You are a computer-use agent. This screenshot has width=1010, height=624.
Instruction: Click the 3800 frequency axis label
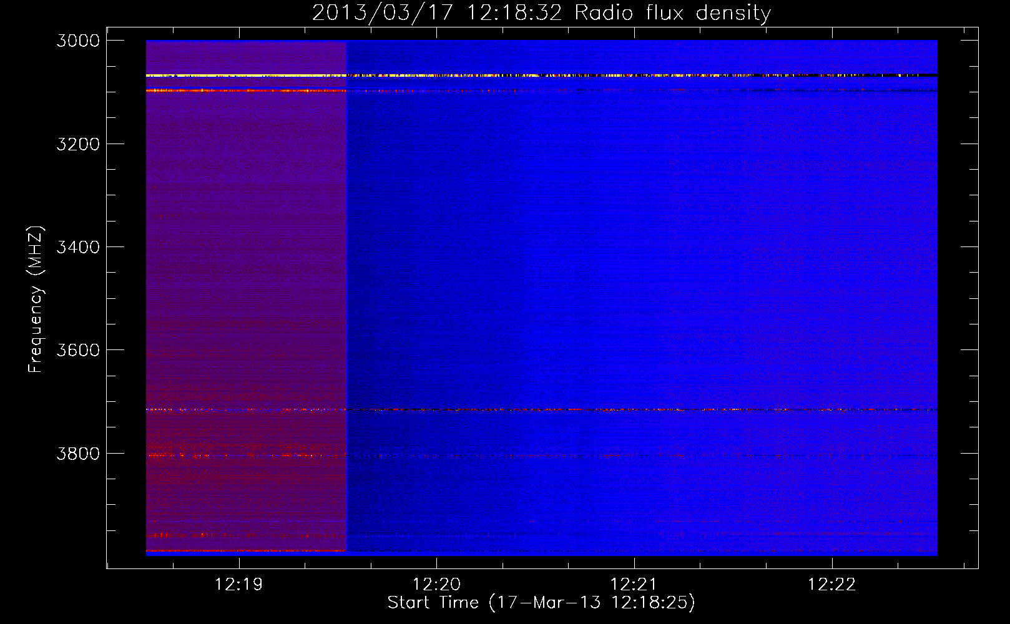click(78, 454)
